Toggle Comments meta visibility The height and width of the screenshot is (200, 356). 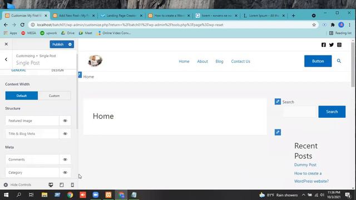(65, 159)
